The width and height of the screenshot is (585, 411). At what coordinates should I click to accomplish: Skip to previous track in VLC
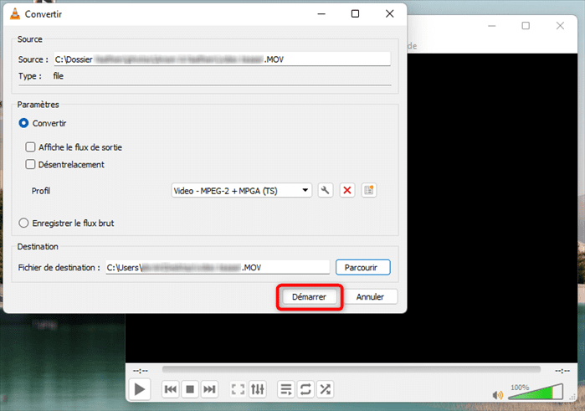tap(171, 389)
